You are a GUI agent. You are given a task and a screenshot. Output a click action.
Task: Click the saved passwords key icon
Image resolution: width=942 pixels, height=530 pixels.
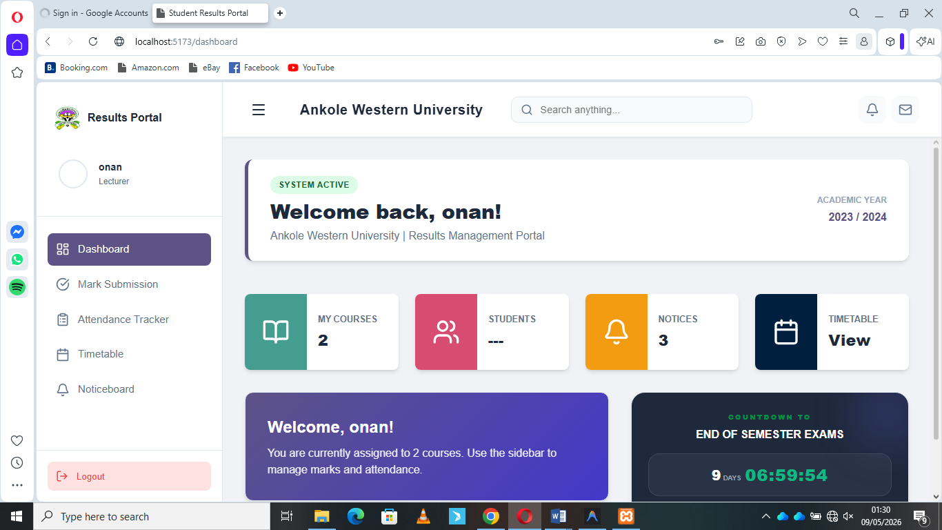[x=719, y=41]
